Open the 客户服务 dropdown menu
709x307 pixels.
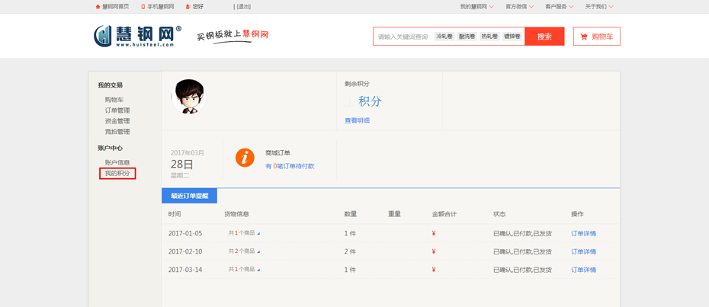coord(559,7)
